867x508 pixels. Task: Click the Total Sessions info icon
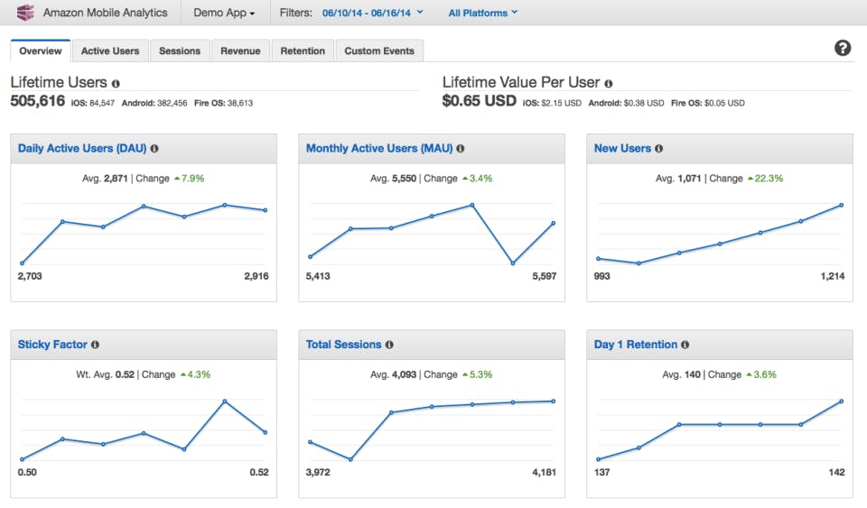coord(389,345)
